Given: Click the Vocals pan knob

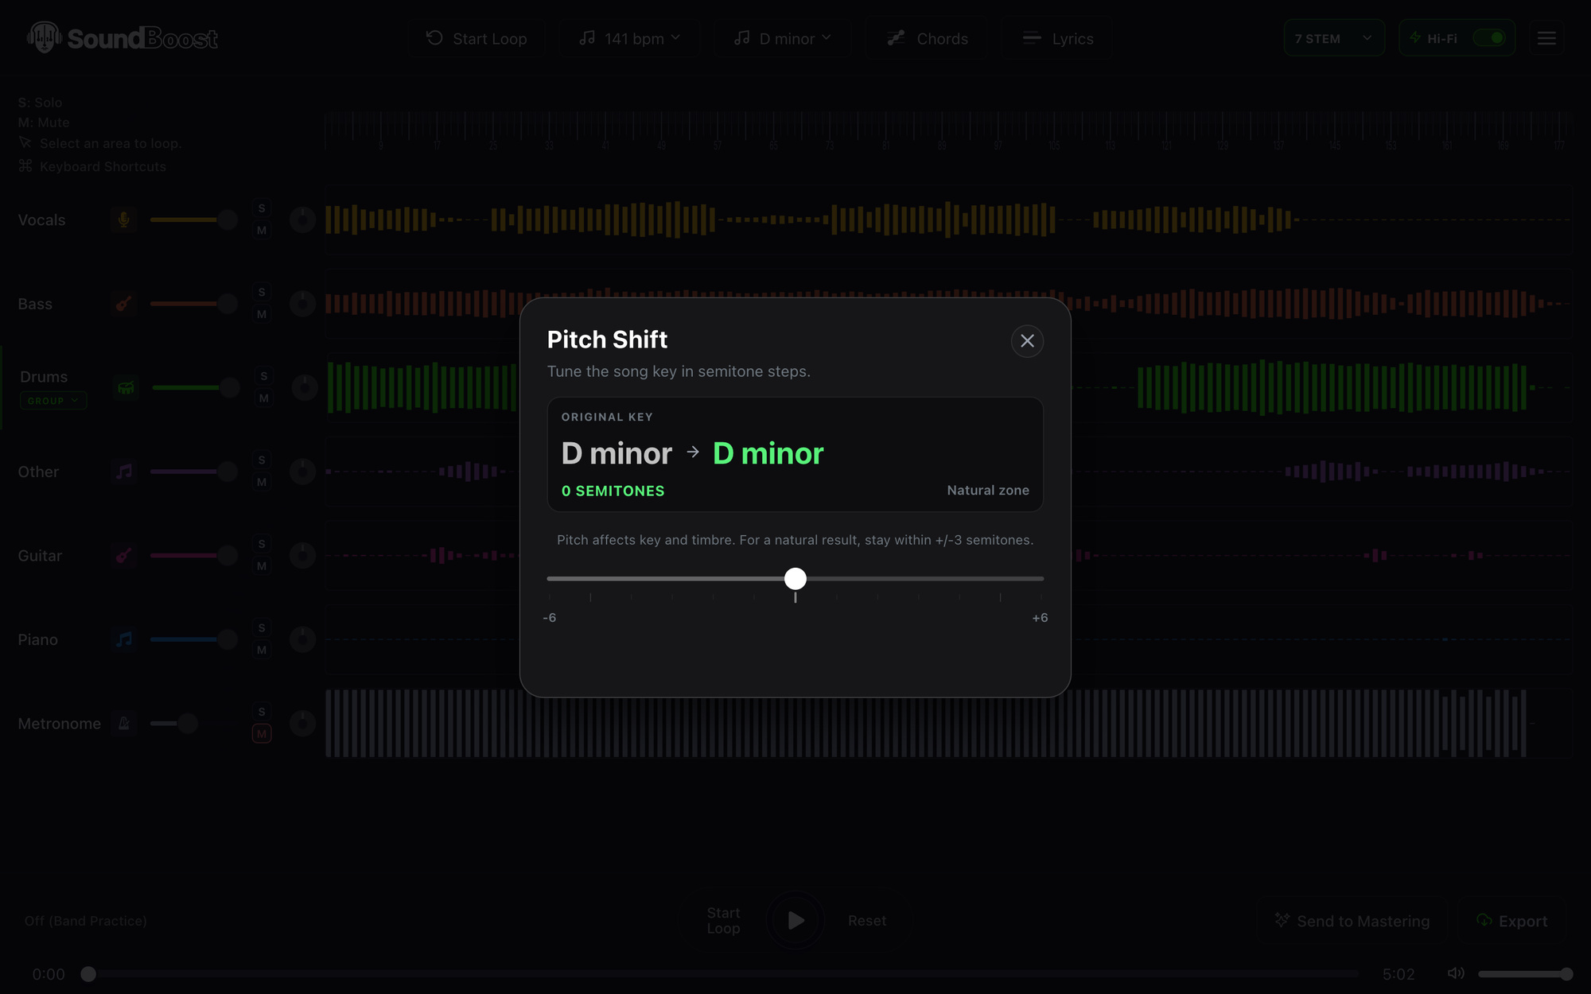Looking at the screenshot, I should point(302,219).
